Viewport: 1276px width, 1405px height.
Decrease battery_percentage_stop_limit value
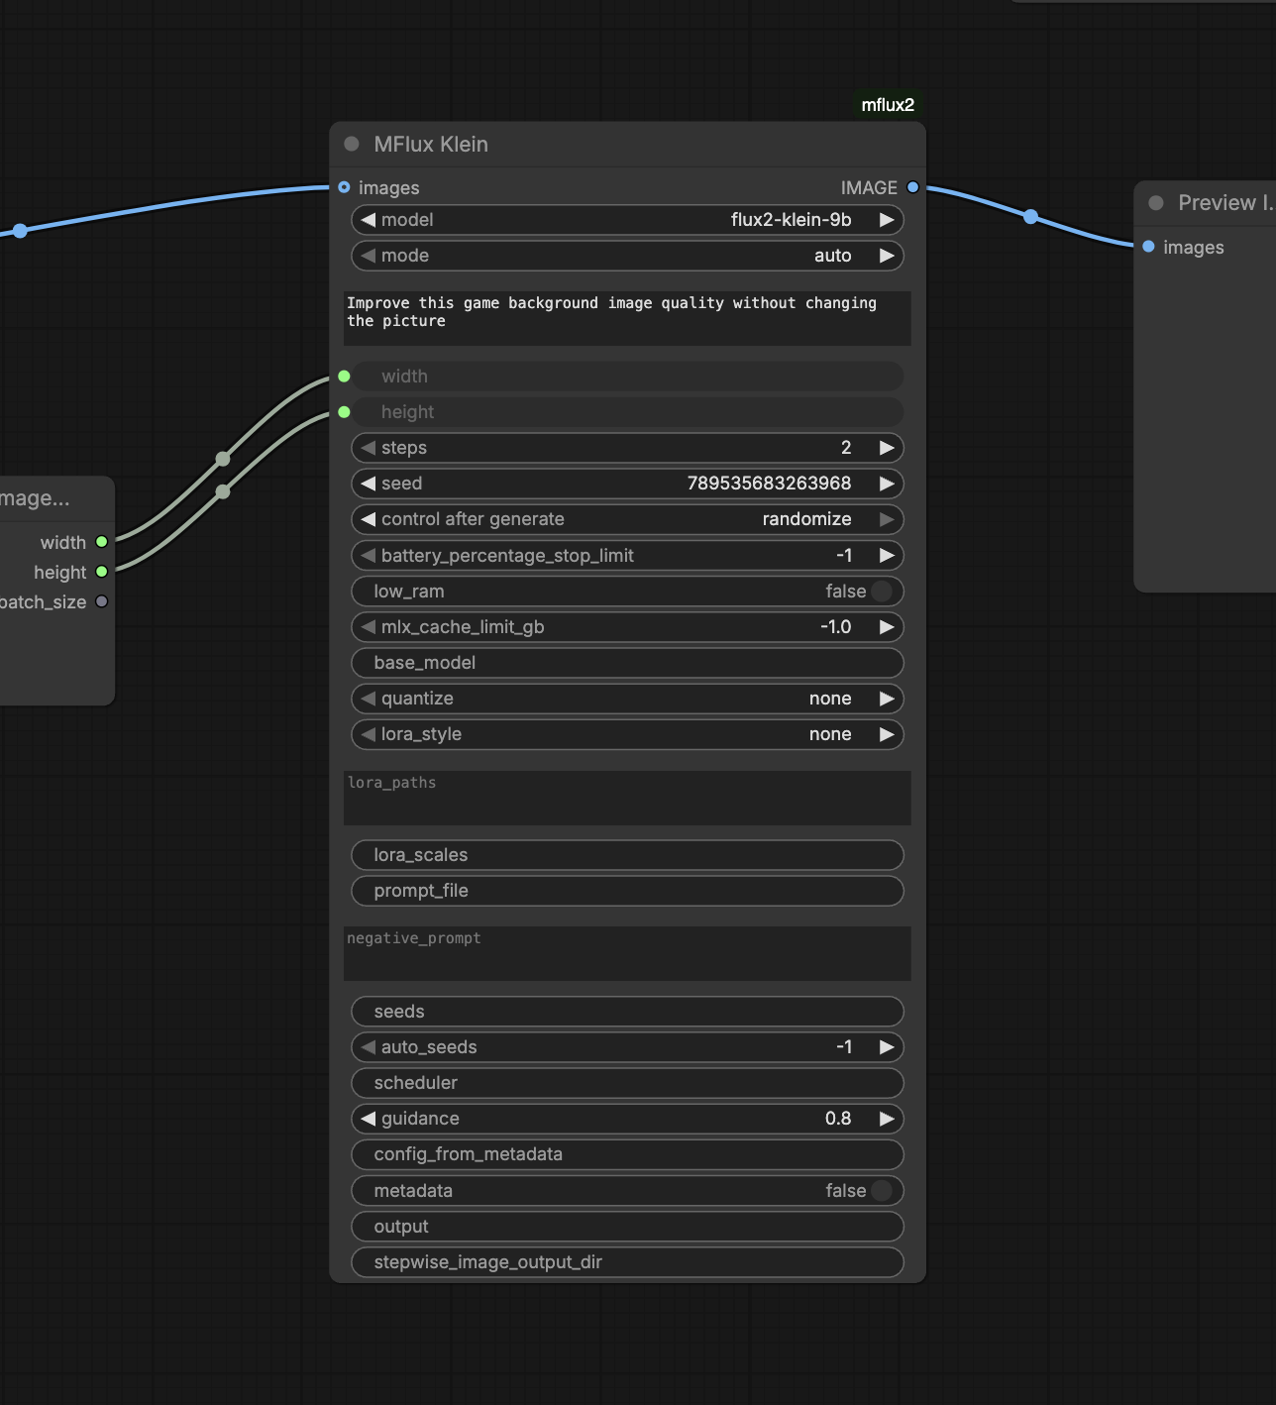pos(369,556)
